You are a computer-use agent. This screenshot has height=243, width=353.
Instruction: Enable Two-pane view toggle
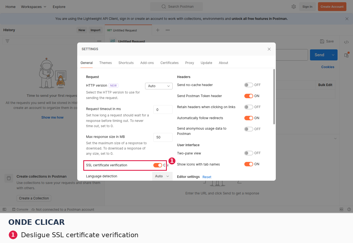tap(249, 153)
